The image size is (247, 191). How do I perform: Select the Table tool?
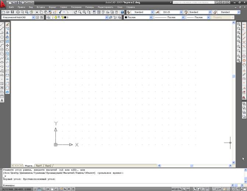point(2,96)
